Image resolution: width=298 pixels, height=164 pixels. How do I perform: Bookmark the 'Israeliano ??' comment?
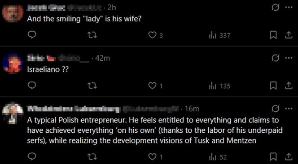click(273, 86)
